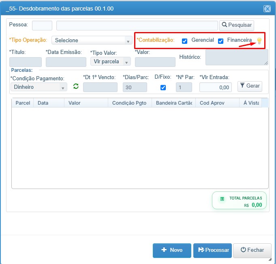Click the lightbulb hint icon beside Financeira
The width and height of the screenshot is (276, 264).
[x=259, y=41]
